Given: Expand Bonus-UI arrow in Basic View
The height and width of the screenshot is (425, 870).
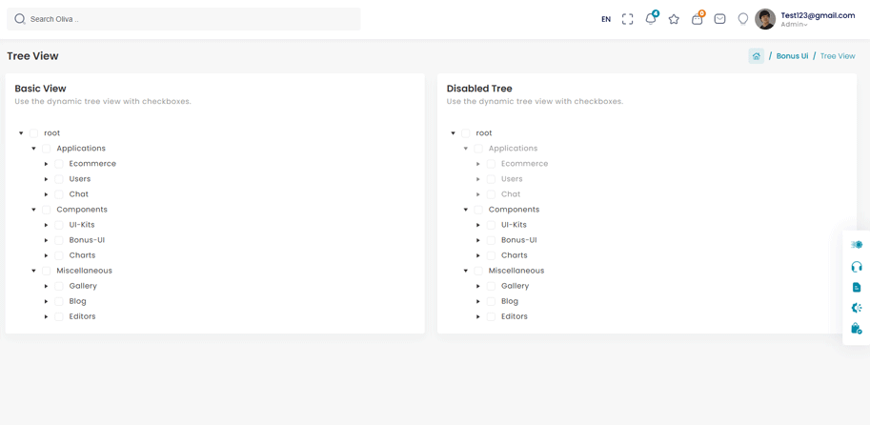Looking at the screenshot, I should (47, 240).
